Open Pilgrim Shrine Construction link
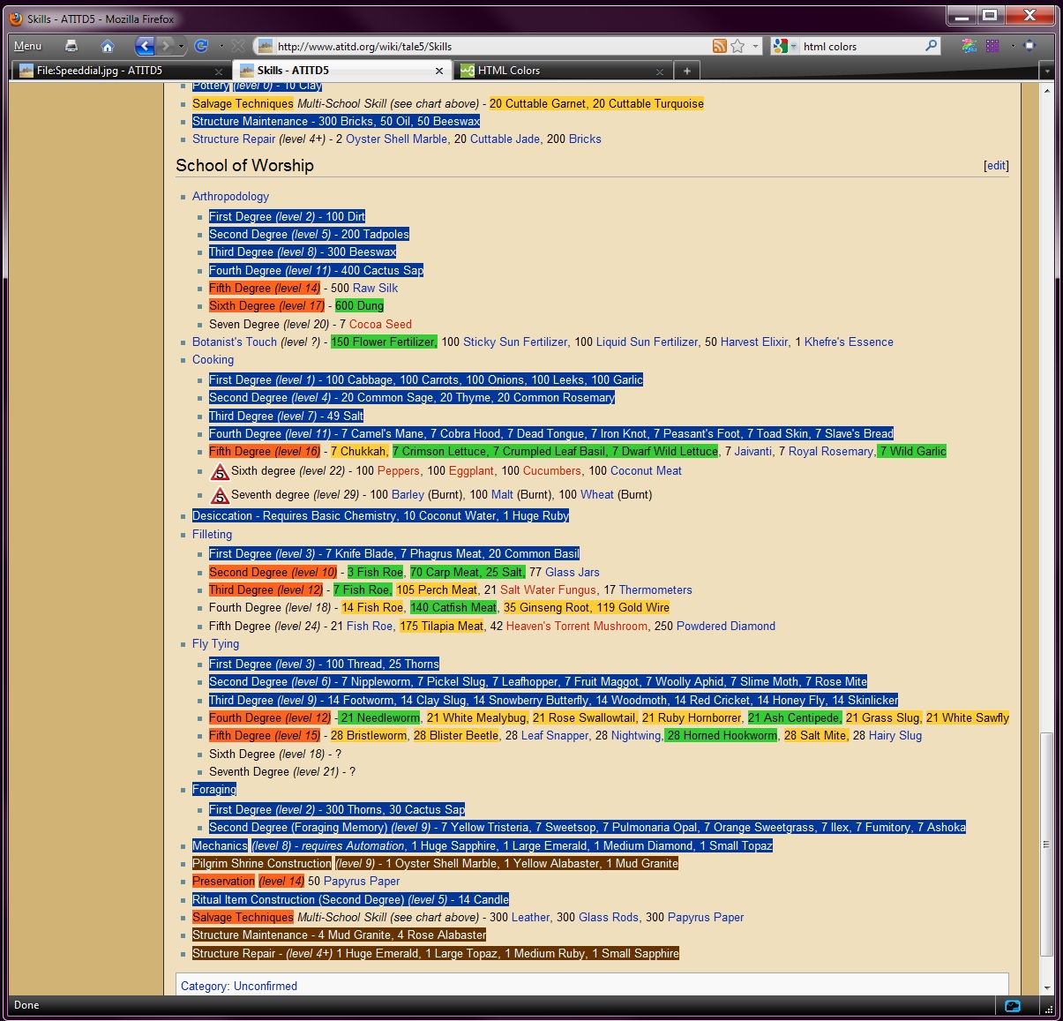 click(262, 864)
